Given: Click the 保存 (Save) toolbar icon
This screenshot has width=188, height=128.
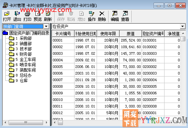Looking at the screenshot, I should tap(61, 16).
